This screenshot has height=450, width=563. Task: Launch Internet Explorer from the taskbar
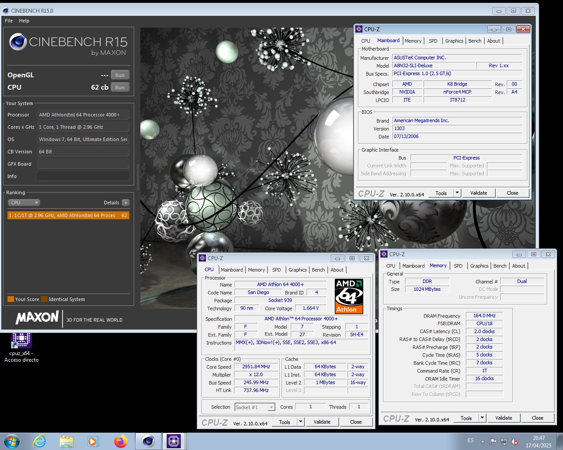coord(40,441)
